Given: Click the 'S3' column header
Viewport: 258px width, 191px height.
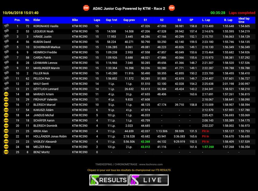Looking at the screenshot, I should (x=179, y=20).
